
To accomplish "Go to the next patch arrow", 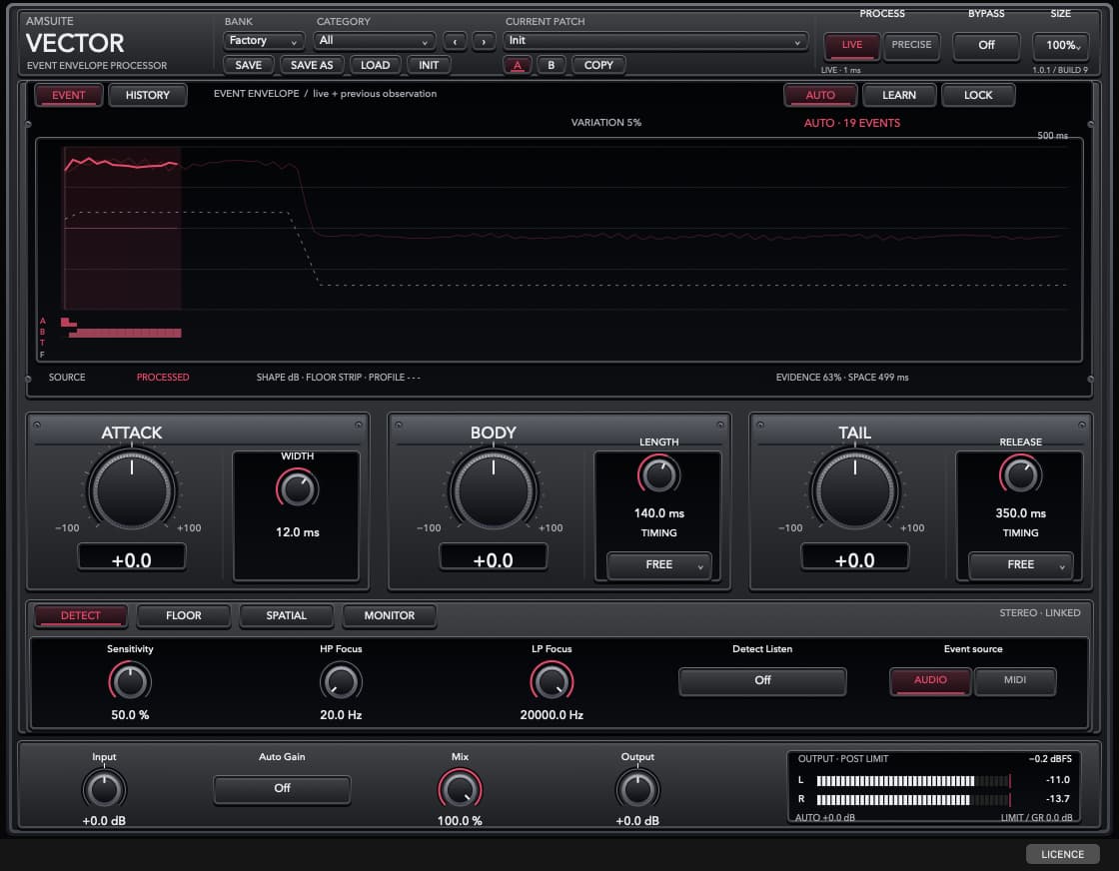I will pos(484,41).
